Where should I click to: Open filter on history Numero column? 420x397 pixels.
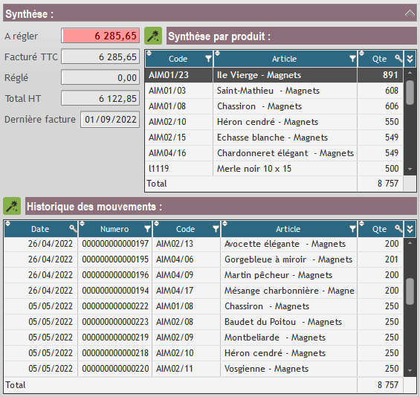coord(147,229)
